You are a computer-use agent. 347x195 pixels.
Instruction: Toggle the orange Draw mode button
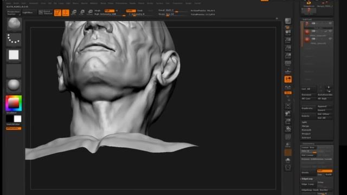click(66, 12)
